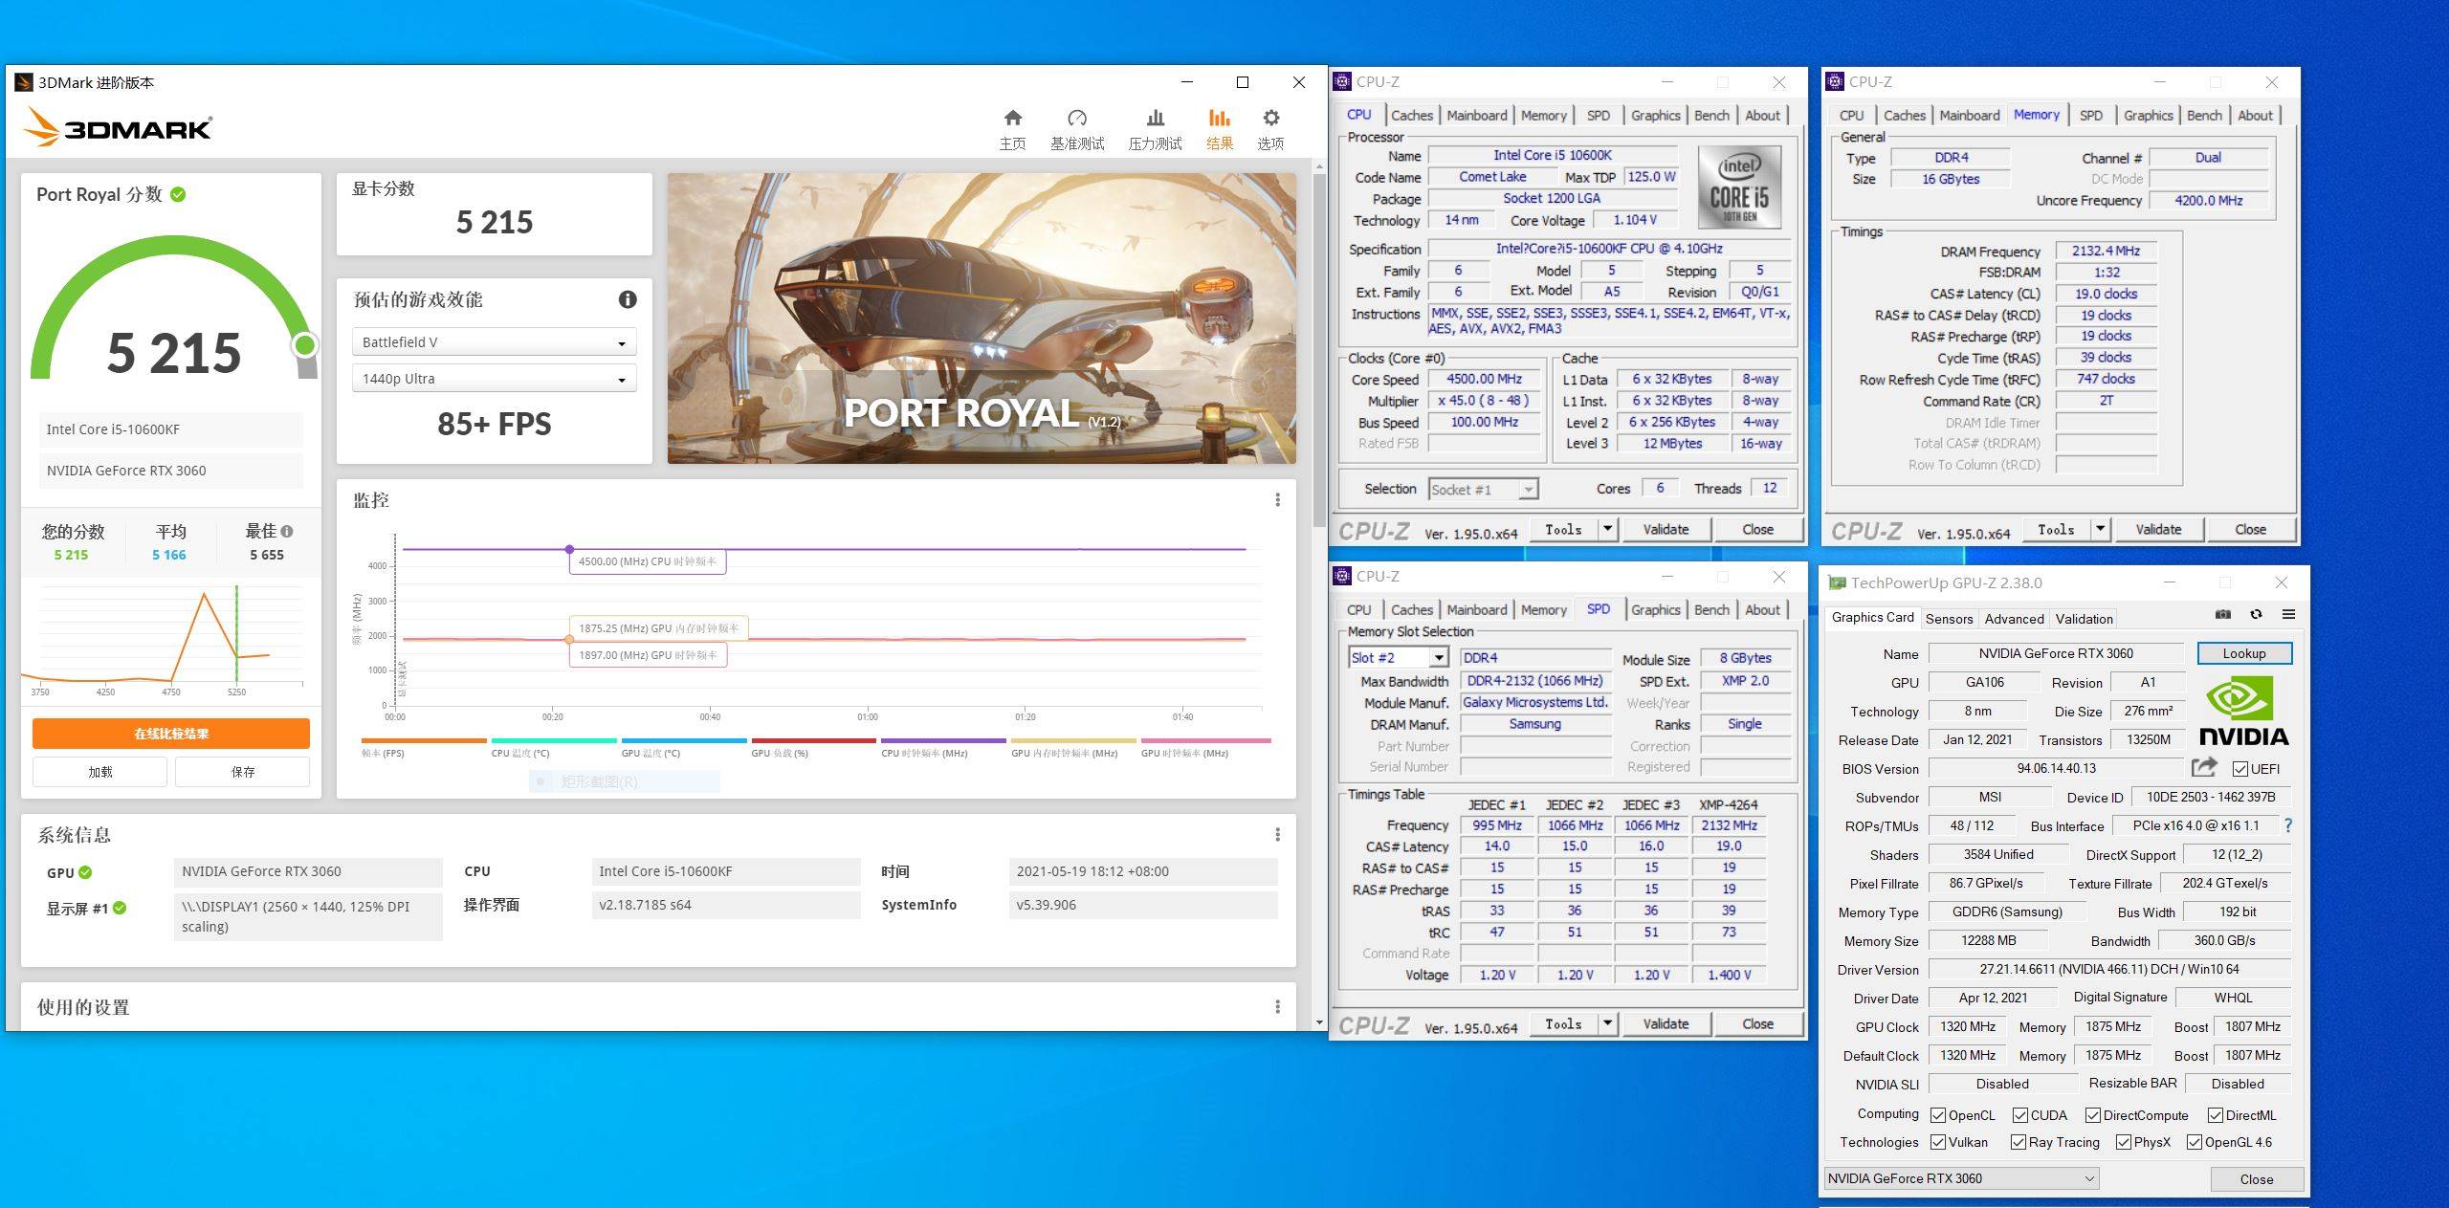Image resolution: width=2449 pixels, height=1208 pixels.
Task: Click the green check beside Port Royal 分数
Action: 178,194
